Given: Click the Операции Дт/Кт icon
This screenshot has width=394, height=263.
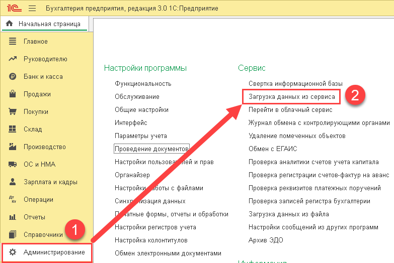Looking at the screenshot, I should 13,199.
